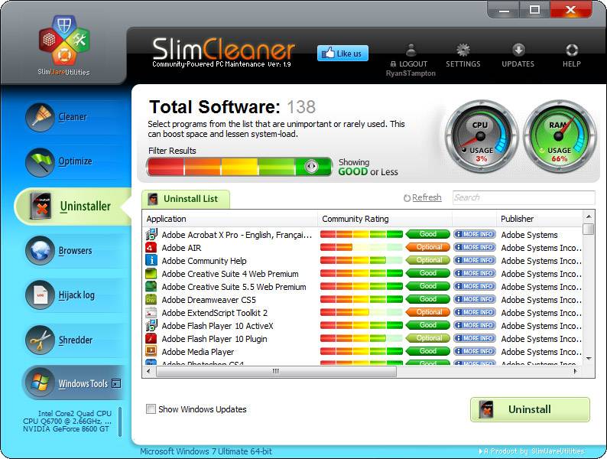Open the Windows Tools logo icon
The image size is (607, 459).
(x=40, y=383)
